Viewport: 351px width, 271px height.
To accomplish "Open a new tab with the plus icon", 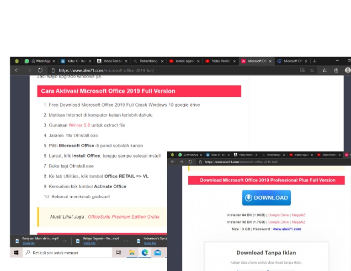I will coord(314,61).
